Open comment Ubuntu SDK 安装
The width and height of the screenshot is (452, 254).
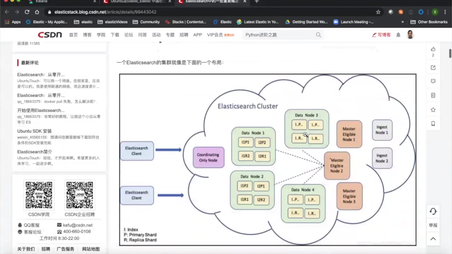(34, 131)
